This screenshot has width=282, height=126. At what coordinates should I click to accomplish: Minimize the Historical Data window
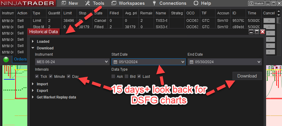251,32
